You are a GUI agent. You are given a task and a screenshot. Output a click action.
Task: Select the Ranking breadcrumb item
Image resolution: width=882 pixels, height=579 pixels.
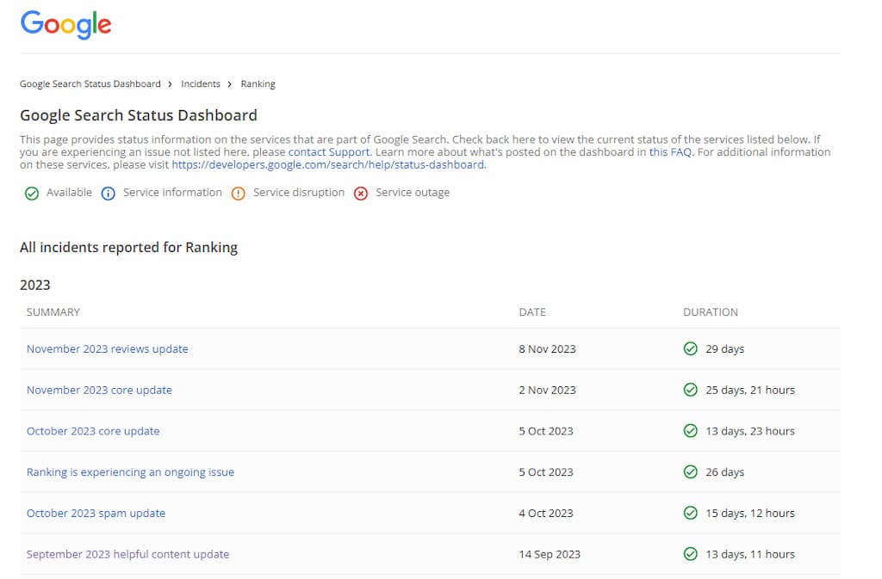click(258, 84)
